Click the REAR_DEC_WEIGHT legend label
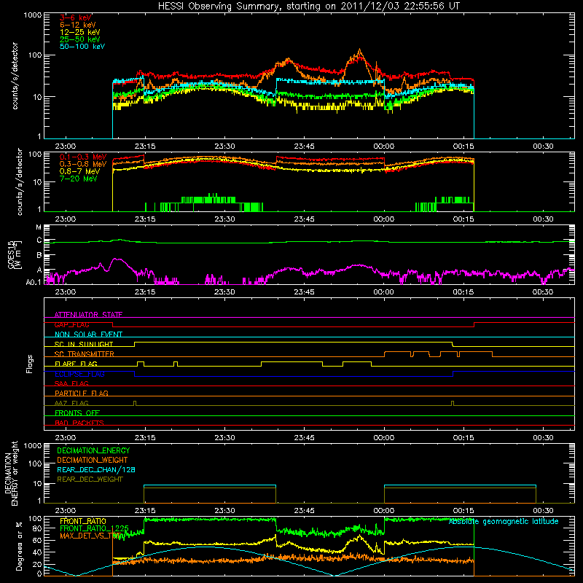 (90, 480)
